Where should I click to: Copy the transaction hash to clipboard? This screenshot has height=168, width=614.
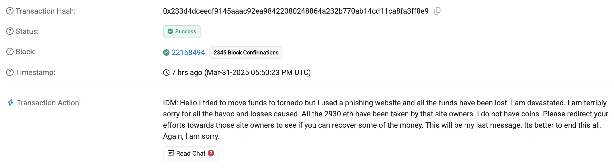(437, 11)
